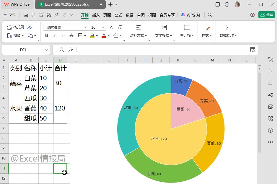Select cell containing 120
The height and width of the screenshot is (184, 277).
click(60, 108)
